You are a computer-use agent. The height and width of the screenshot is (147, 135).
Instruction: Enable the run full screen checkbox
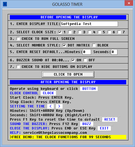[18, 39]
